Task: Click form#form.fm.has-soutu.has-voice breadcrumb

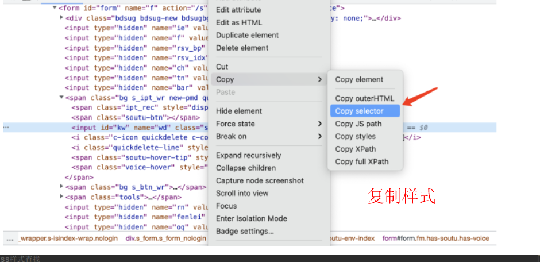Action: (x=435, y=238)
